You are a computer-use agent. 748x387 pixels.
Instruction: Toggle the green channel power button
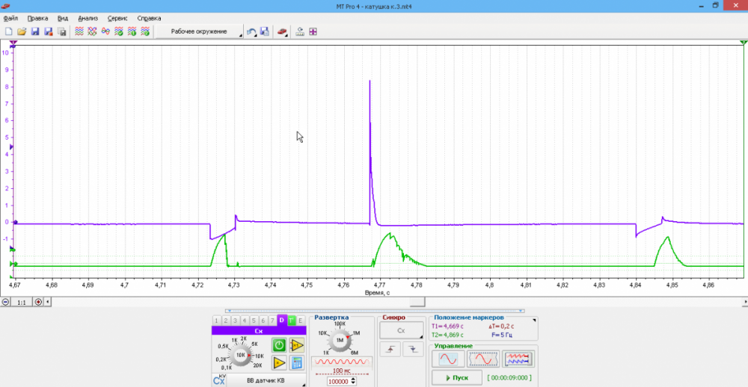(278, 345)
